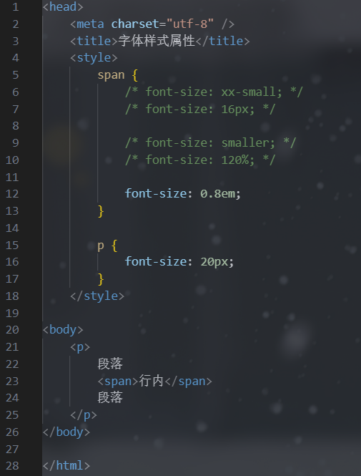Click the closing span tag on line 23
Viewport: 361px width, 476px height.
[188, 382]
